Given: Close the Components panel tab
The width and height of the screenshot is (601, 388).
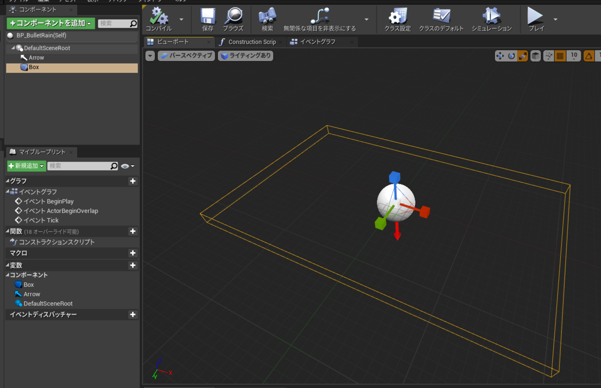Looking at the screenshot, I should [x=72, y=10].
